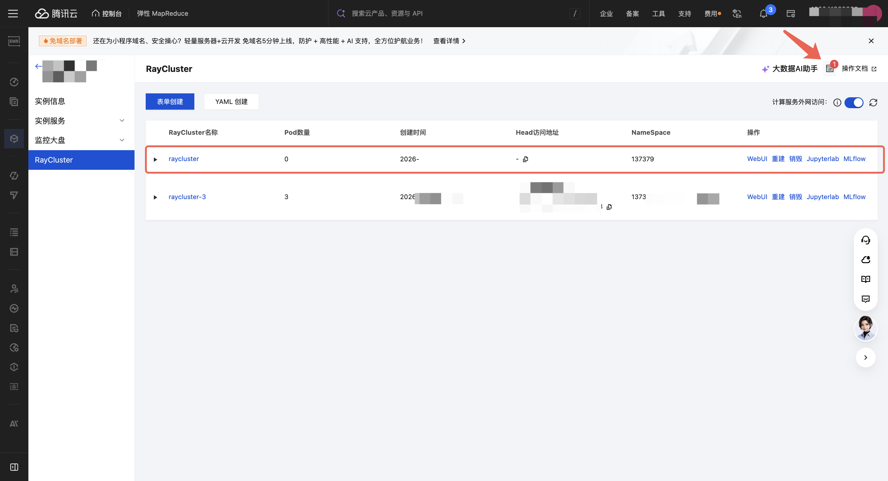Open the headset customer support icon
Screen dimensions: 888x481
pyautogui.click(x=866, y=240)
